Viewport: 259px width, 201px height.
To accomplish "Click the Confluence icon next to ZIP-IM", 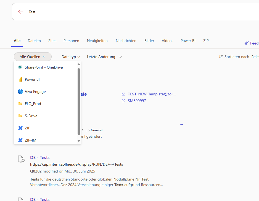I will tap(20, 140).
